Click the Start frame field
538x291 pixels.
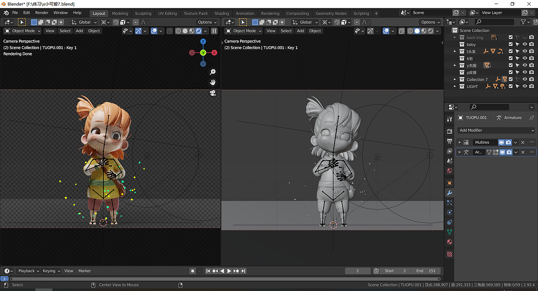tap(396, 271)
